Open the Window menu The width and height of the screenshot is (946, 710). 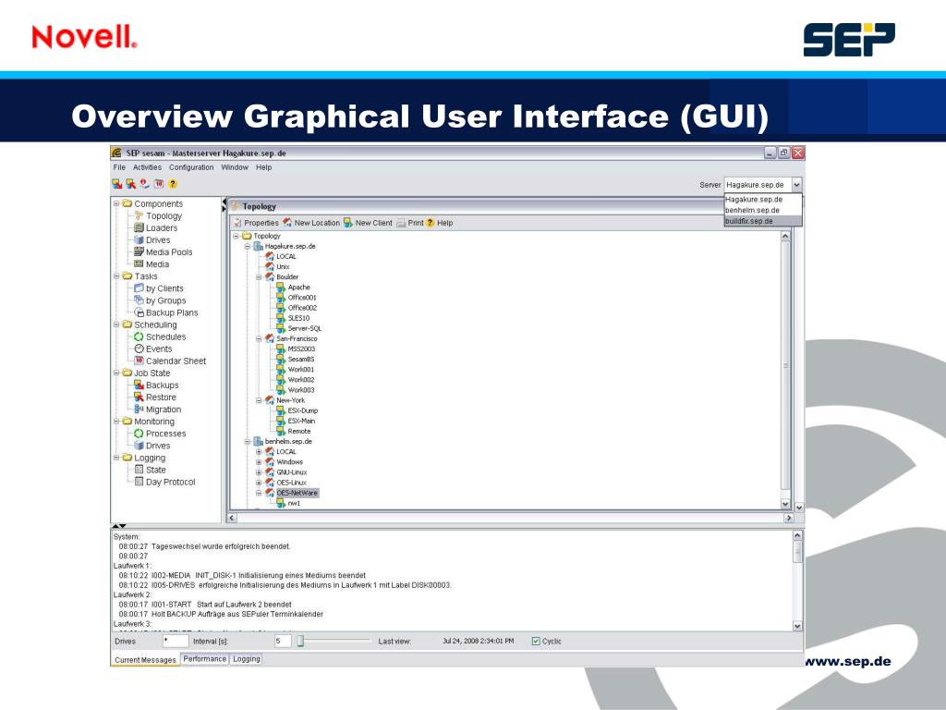tap(235, 167)
